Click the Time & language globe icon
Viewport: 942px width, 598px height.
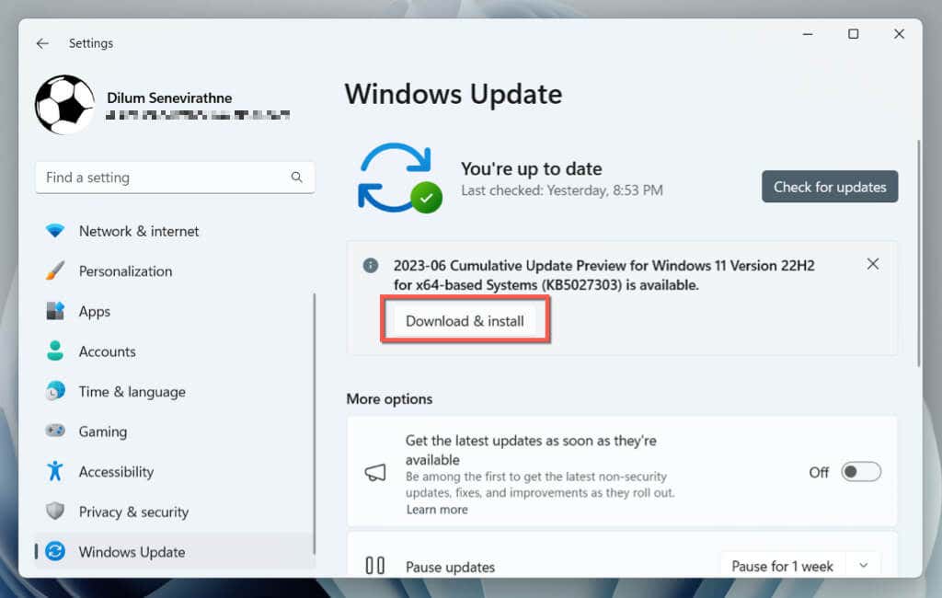pyautogui.click(x=55, y=391)
